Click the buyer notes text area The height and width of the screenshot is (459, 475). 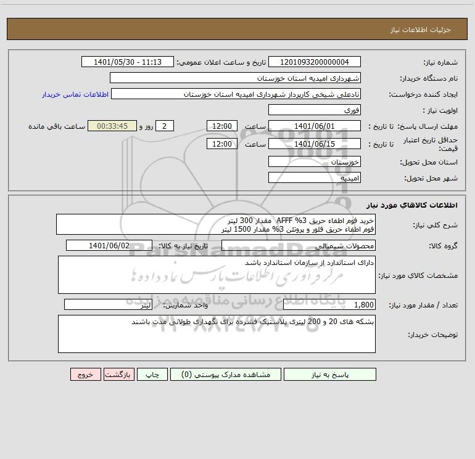click(217, 334)
